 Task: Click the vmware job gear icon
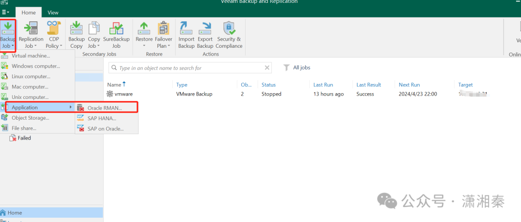pyautogui.click(x=110, y=94)
